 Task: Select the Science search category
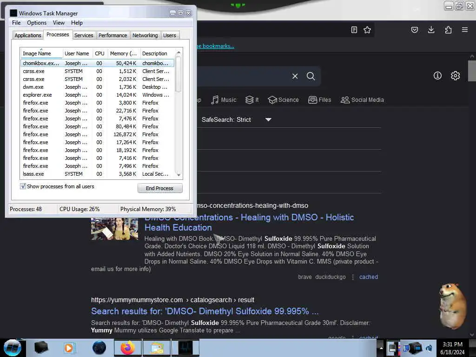[x=284, y=100]
